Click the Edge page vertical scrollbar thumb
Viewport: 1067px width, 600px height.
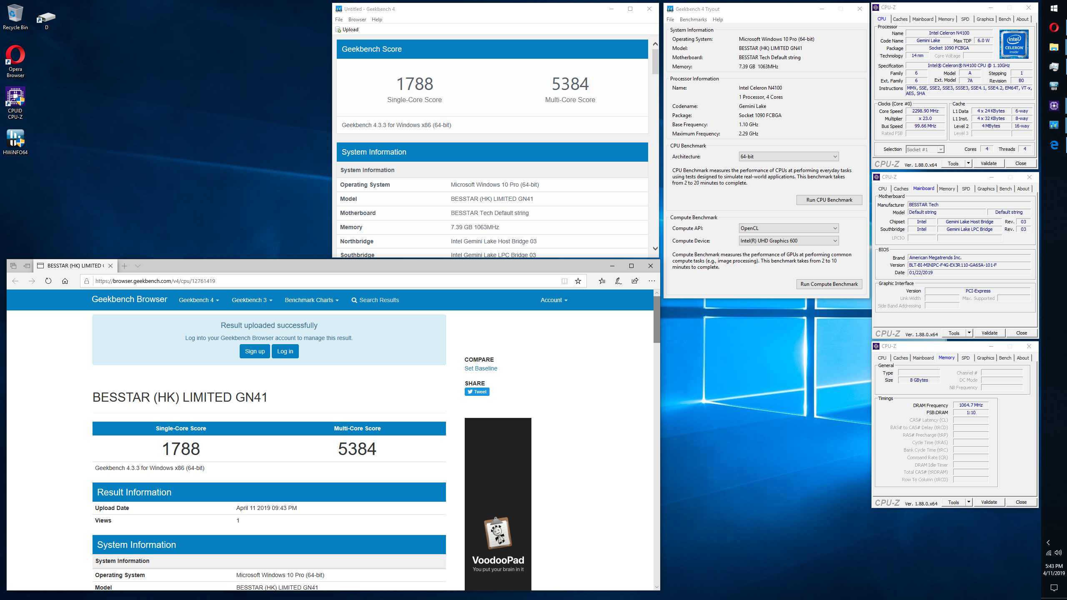click(x=656, y=320)
